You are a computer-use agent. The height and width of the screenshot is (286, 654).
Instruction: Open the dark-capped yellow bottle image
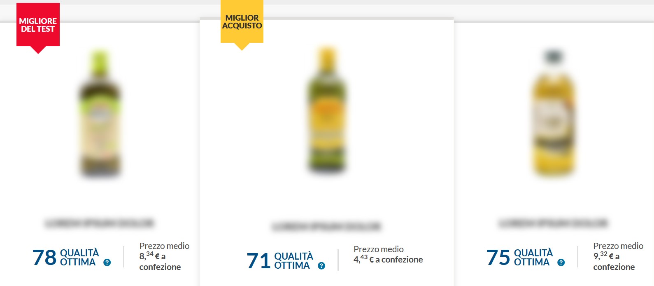(553, 113)
